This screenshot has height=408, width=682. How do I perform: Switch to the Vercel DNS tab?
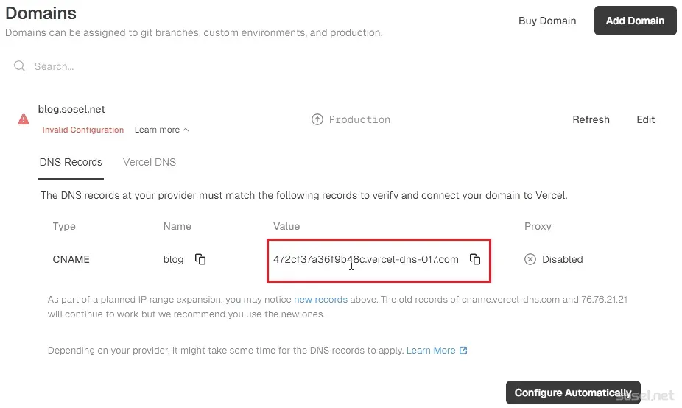(x=150, y=162)
